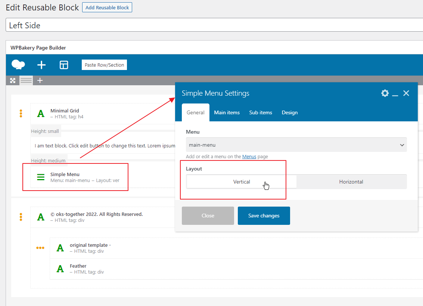Click orange horizontal dots beside original template

pyautogui.click(x=40, y=248)
